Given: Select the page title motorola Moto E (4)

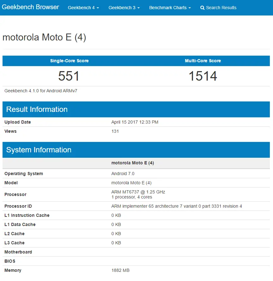Looking at the screenshot, I should pyautogui.click(x=44, y=37).
